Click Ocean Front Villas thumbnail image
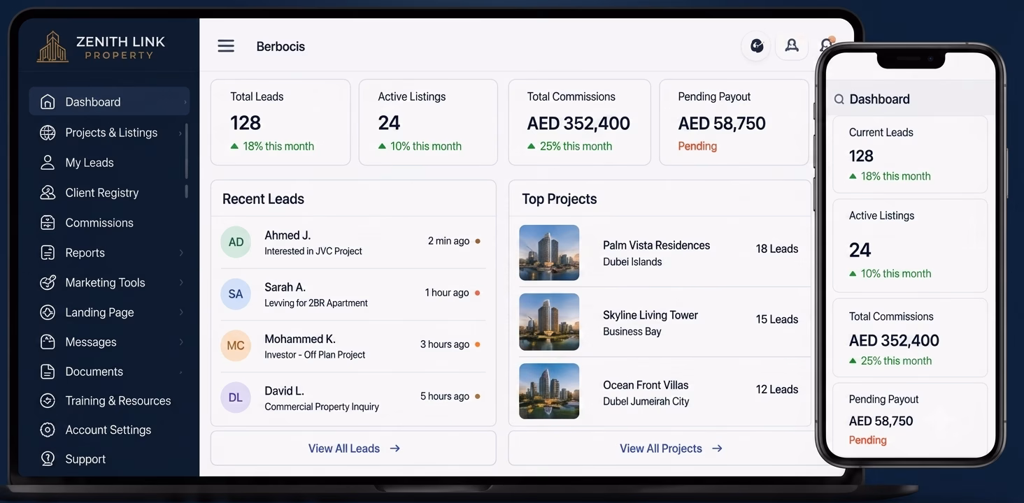 click(549, 391)
